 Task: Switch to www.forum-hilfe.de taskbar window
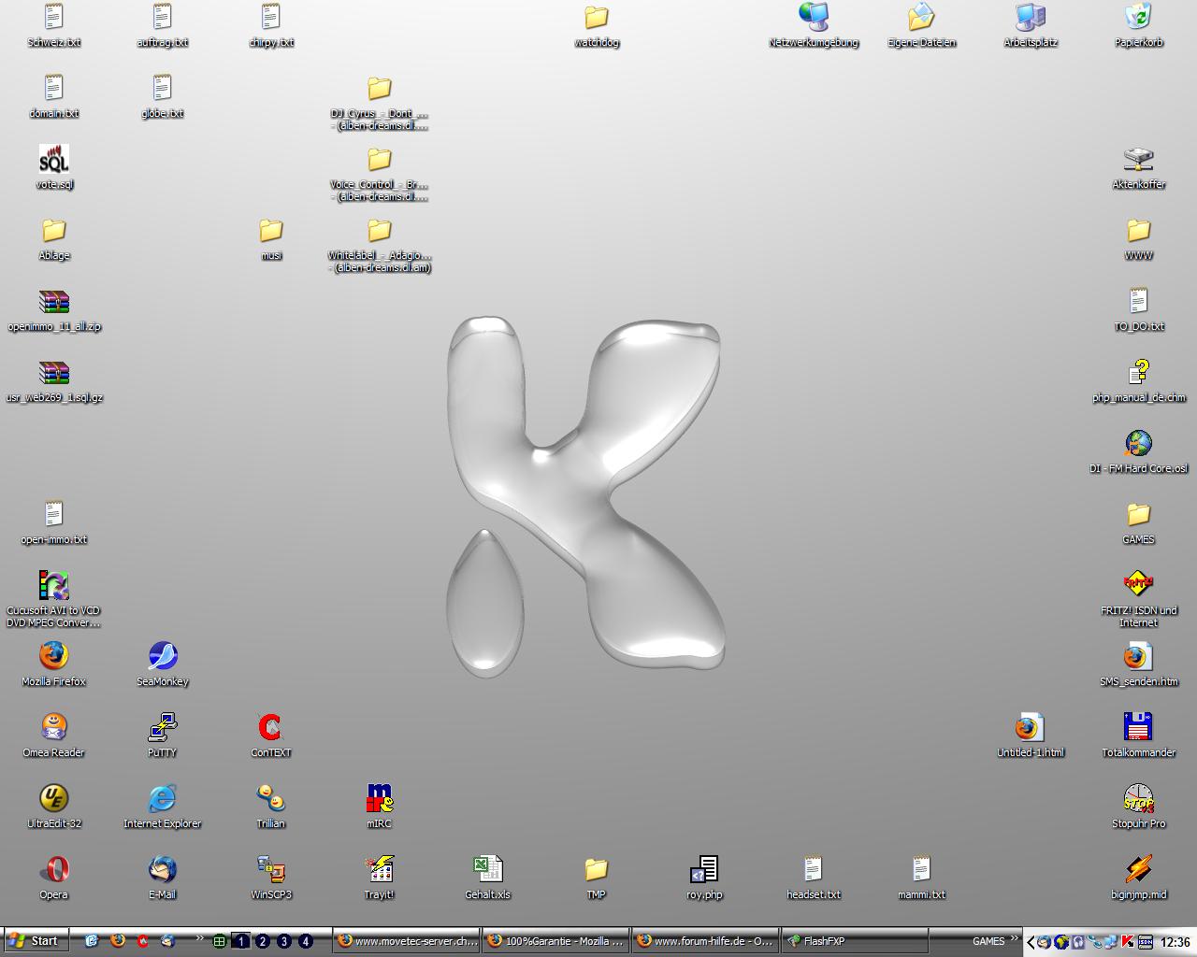pyautogui.click(x=704, y=941)
